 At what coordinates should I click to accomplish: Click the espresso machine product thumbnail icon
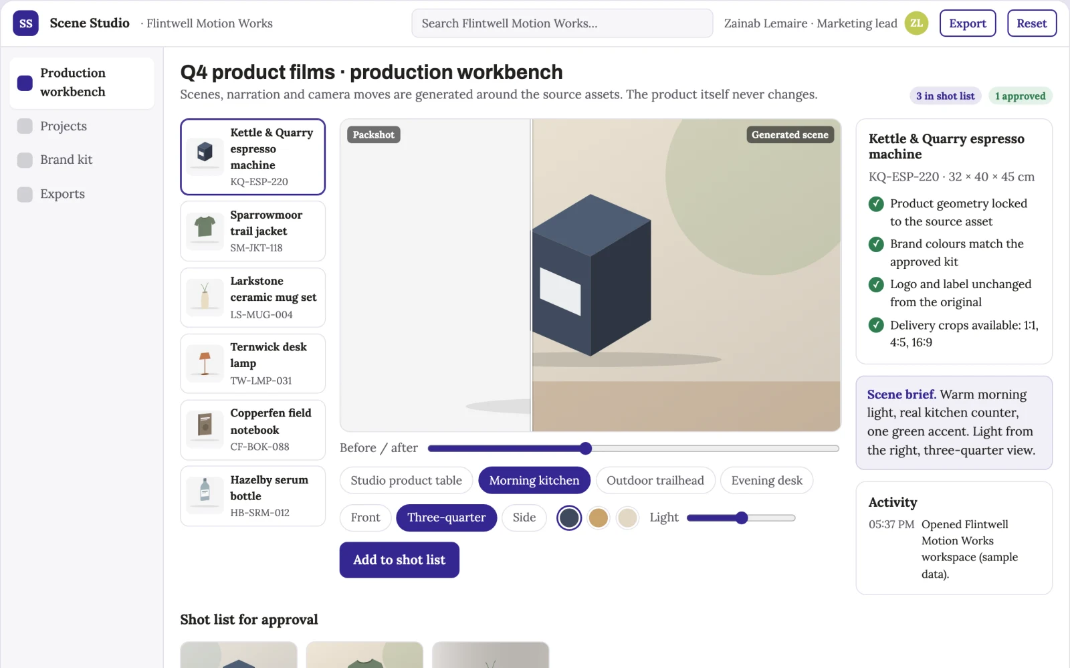click(x=205, y=156)
